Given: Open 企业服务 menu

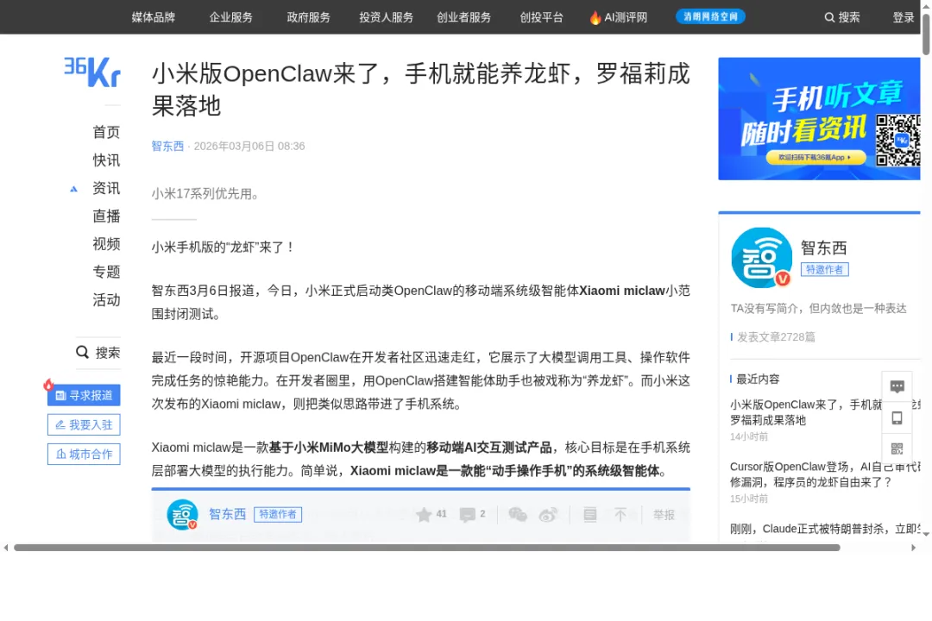Looking at the screenshot, I should (x=230, y=17).
